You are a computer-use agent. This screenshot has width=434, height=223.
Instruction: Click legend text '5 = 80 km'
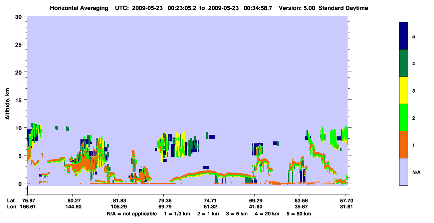click(299, 214)
